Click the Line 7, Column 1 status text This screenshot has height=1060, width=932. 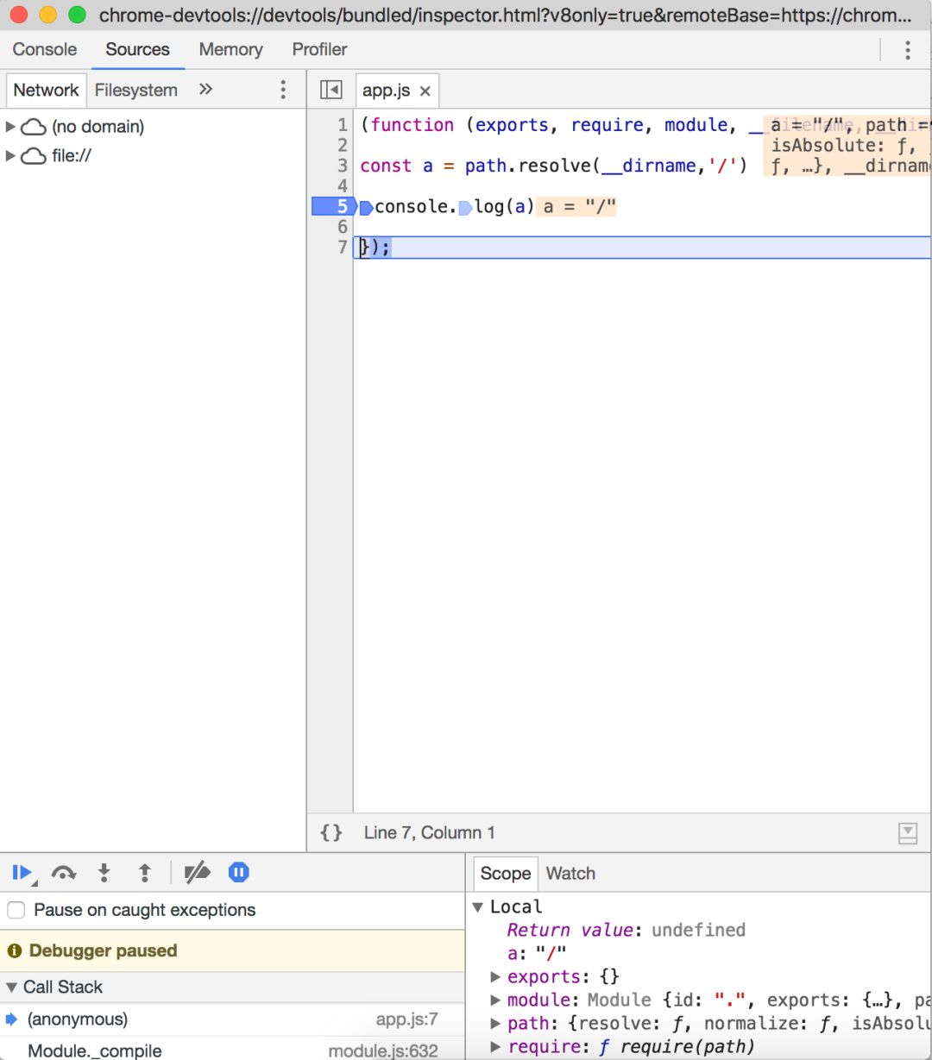(x=429, y=832)
